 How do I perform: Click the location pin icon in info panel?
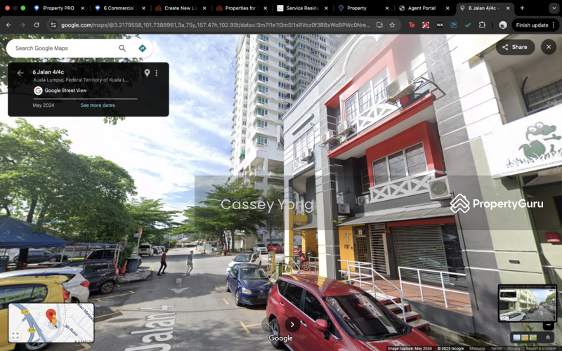pyautogui.click(x=147, y=73)
